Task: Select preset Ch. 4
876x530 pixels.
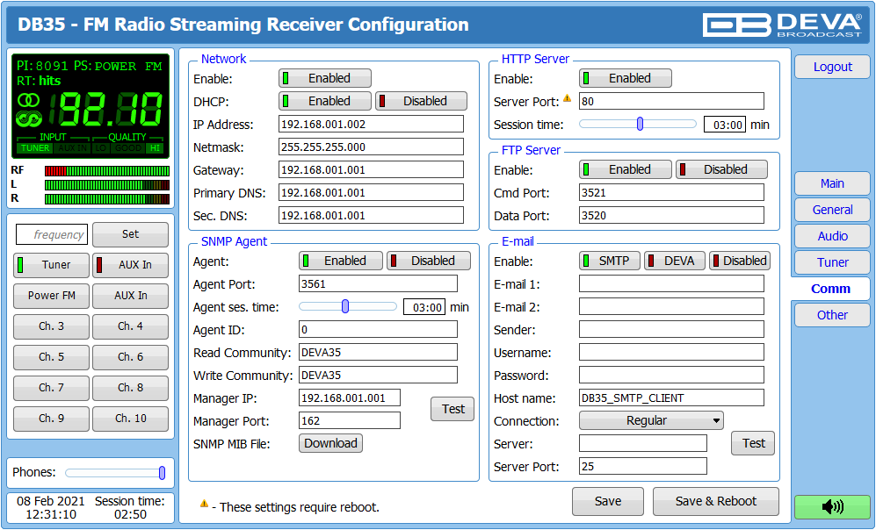Action: coord(130,326)
